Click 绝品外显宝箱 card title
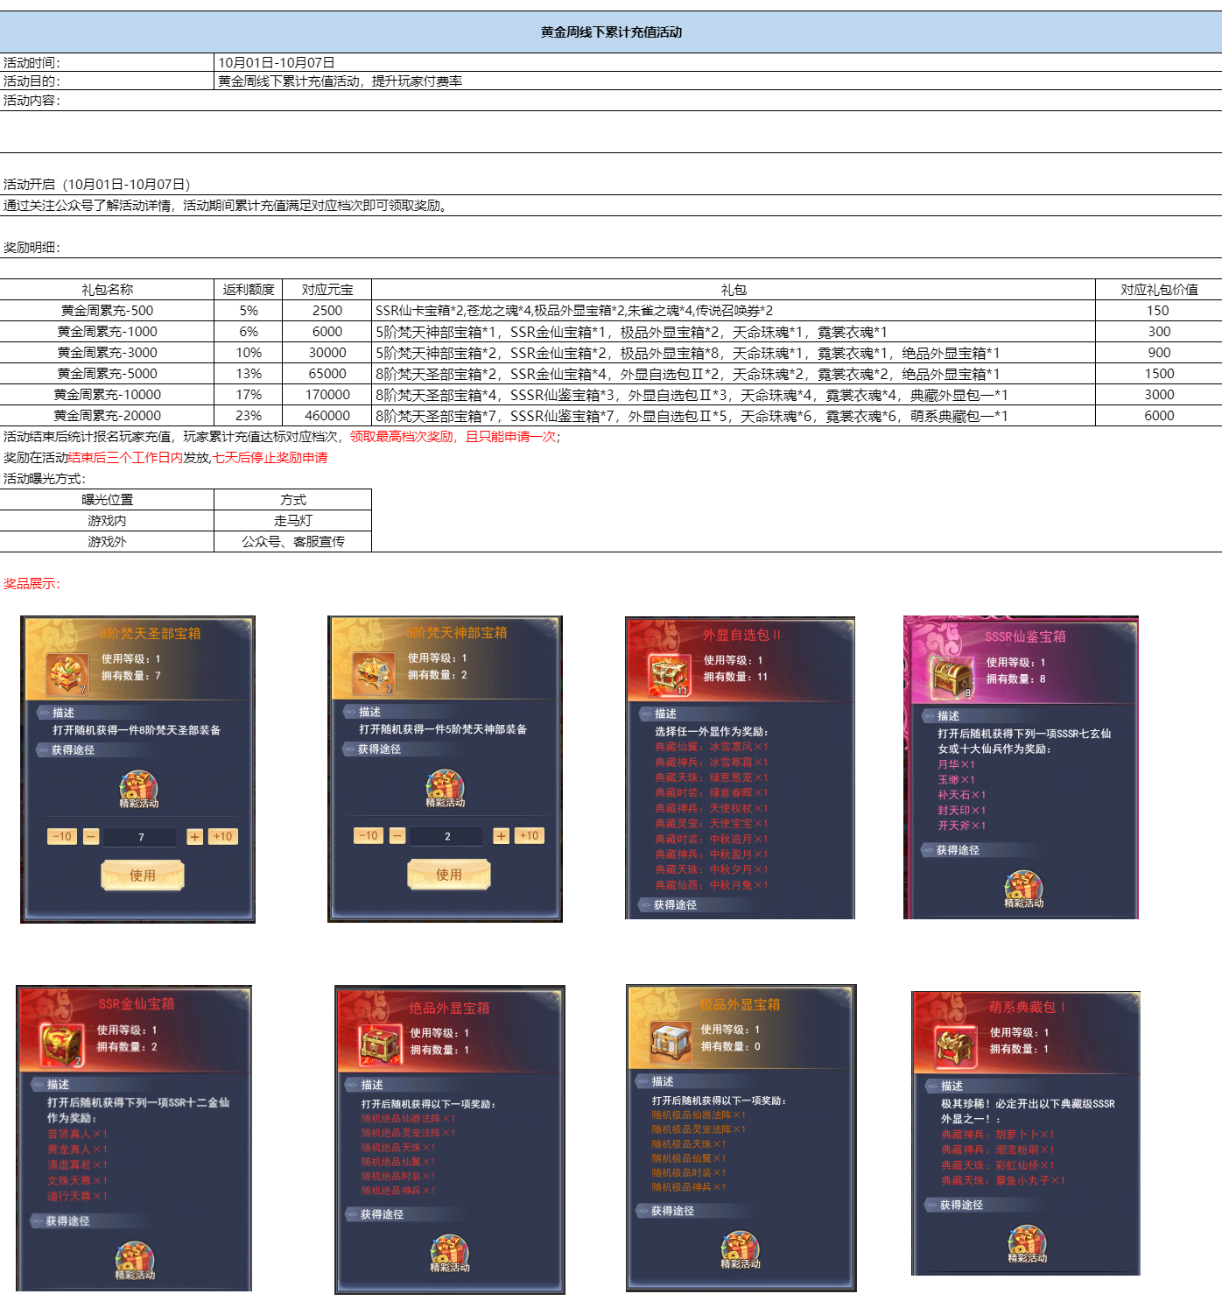 [449, 1008]
